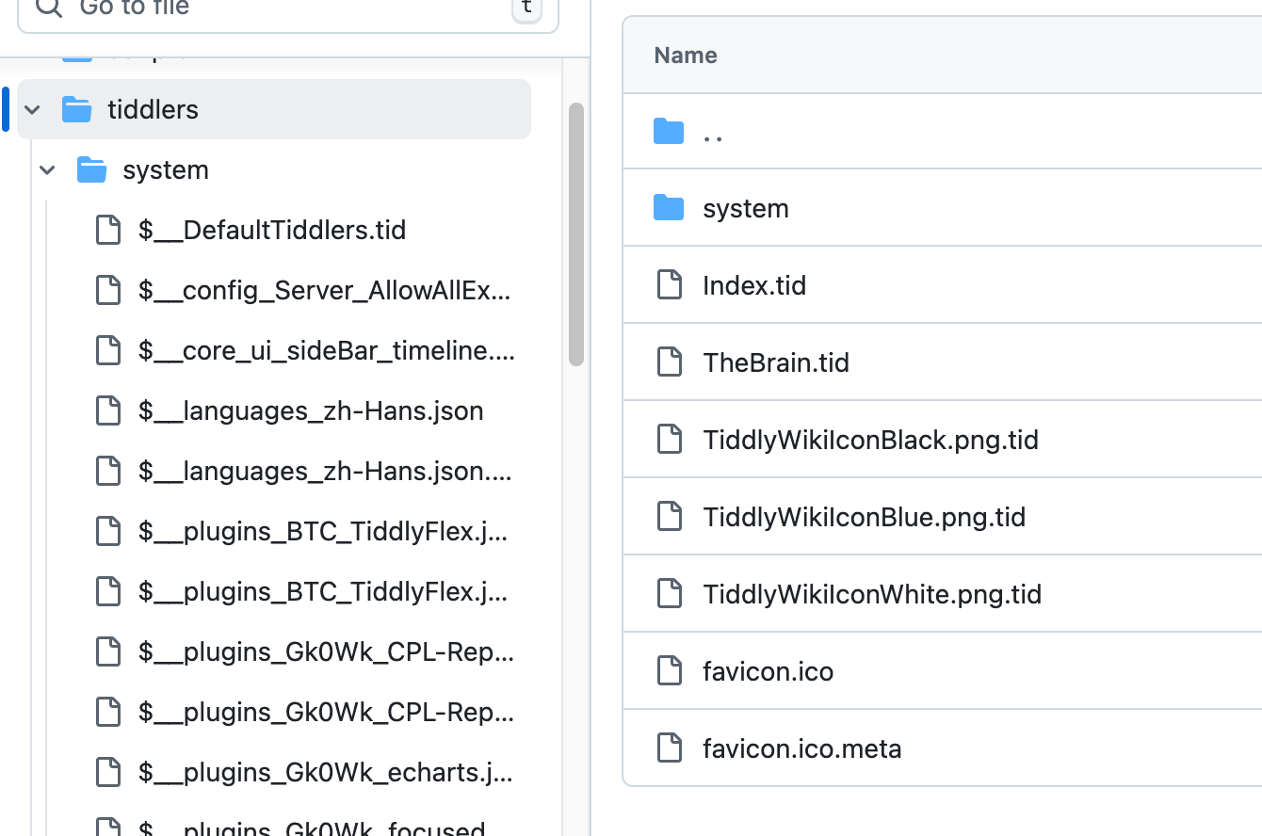The image size is (1262, 836).
Task: Open the system folder in file list
Action: point(745,208)
